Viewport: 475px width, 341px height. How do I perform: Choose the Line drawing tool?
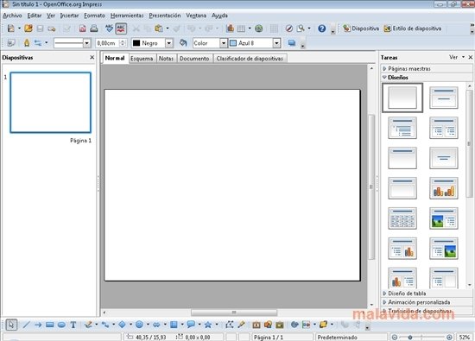coord(27,325)
